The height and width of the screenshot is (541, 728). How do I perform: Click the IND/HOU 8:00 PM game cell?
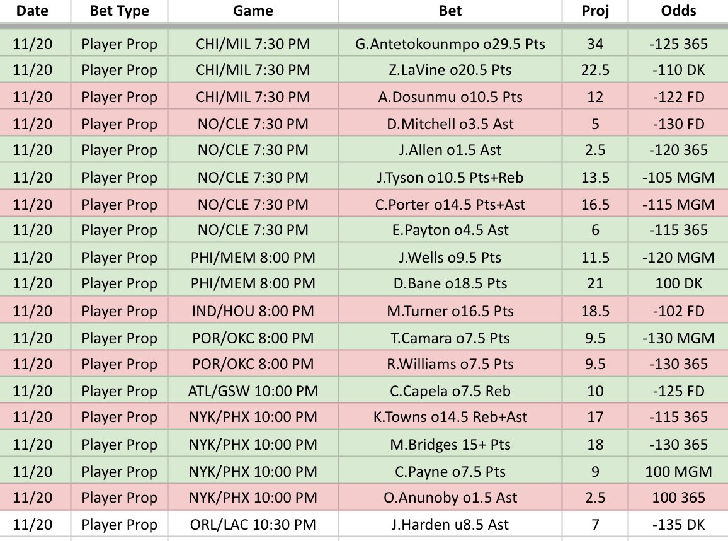(253, 310)
